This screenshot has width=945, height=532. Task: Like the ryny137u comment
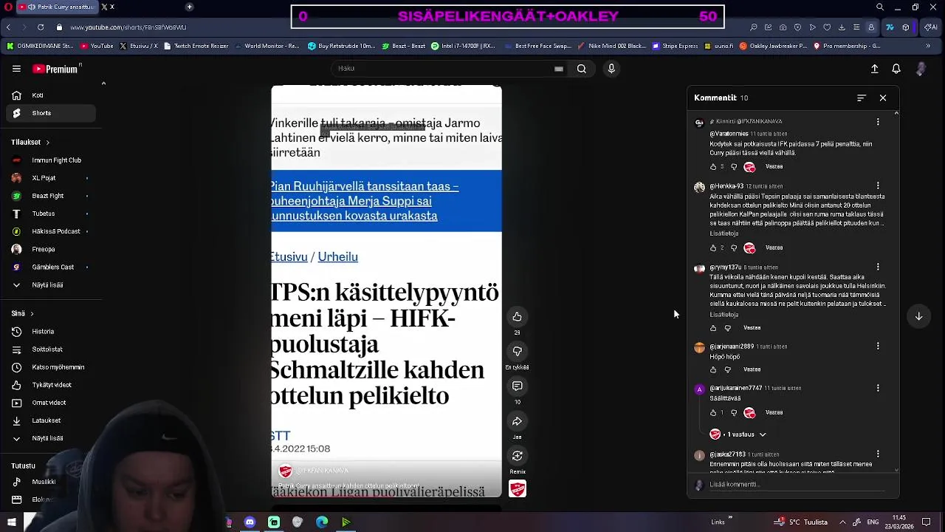713,328
